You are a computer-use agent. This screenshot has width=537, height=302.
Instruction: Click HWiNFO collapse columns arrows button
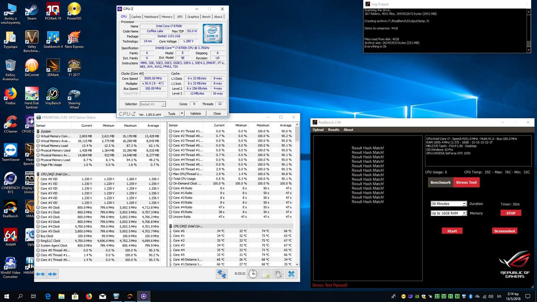(52, 274)
